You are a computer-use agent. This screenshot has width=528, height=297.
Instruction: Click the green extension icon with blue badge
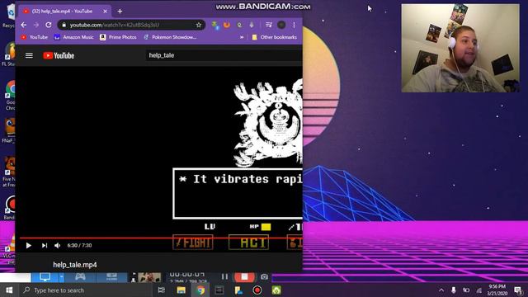(x=214, y=25)
